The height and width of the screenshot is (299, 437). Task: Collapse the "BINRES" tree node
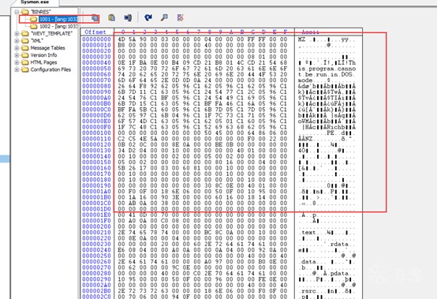tap(17, 12)
